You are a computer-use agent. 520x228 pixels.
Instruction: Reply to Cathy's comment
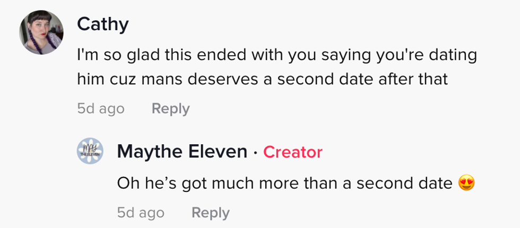coord(170,109)
